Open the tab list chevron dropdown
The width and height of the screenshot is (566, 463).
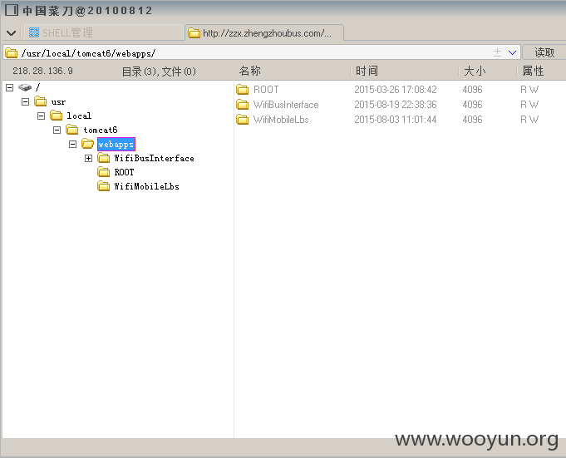coord(11,33)
